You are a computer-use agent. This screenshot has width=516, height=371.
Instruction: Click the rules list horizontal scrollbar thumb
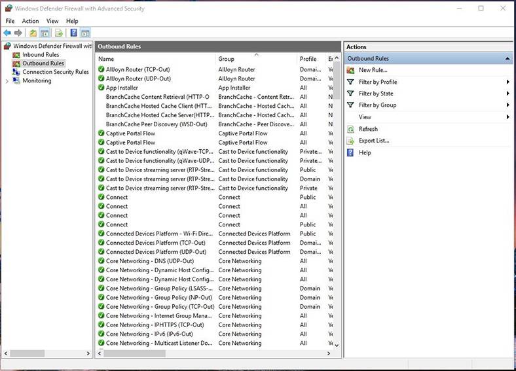click(134, 353)
